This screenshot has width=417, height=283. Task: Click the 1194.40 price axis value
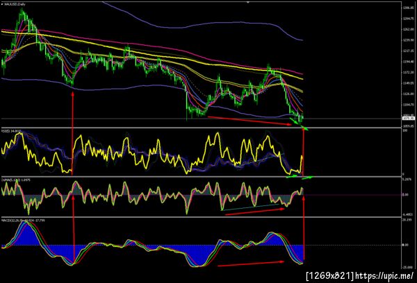pyautogui.click(x=409, y=62)
